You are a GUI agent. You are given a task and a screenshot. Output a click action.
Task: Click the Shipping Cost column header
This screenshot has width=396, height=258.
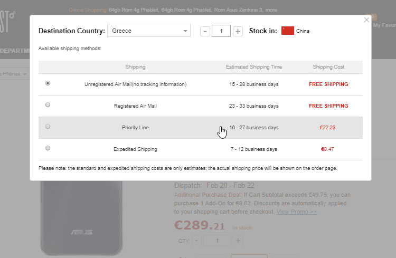(x=328, y=67)
